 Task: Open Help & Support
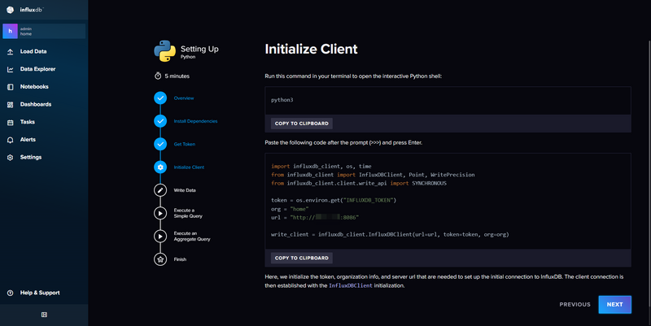(40, 293)
